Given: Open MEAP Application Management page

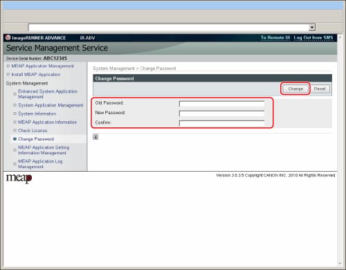Looking at the screenshot, I should click(x=43, y=66).
